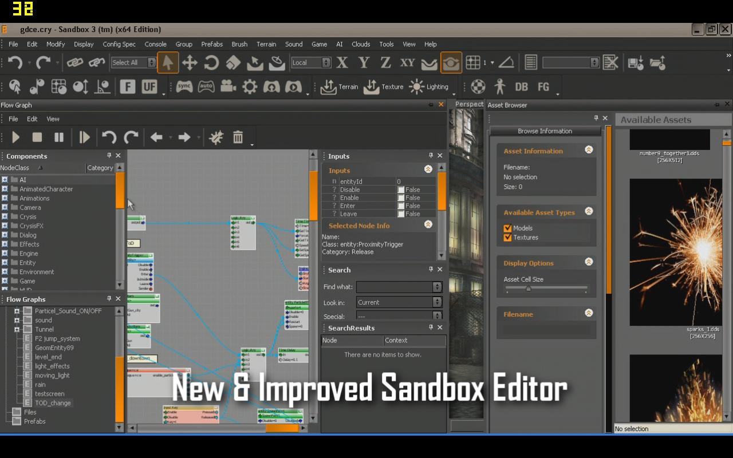
Task: Open the Clouds menu
Action: (361, 44)
